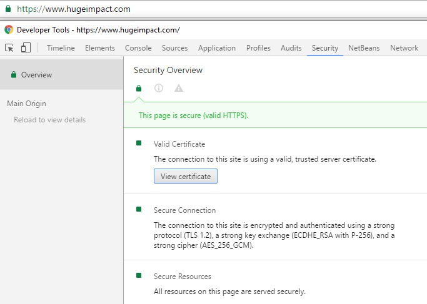Select the green lock secure filter icon
The image size is (427, 304).
(139, 88)
